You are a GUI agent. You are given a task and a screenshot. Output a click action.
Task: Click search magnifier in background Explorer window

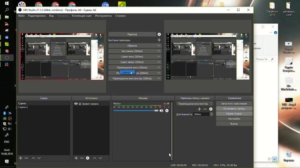click(x=272, y=59)
